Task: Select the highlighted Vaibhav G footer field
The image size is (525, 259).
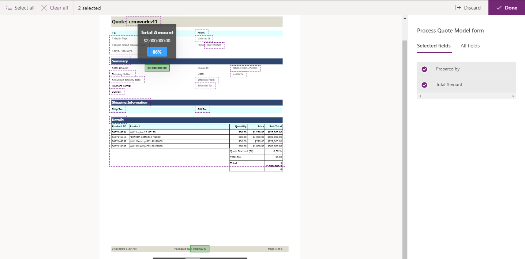Action: click(x=200, y=249)
